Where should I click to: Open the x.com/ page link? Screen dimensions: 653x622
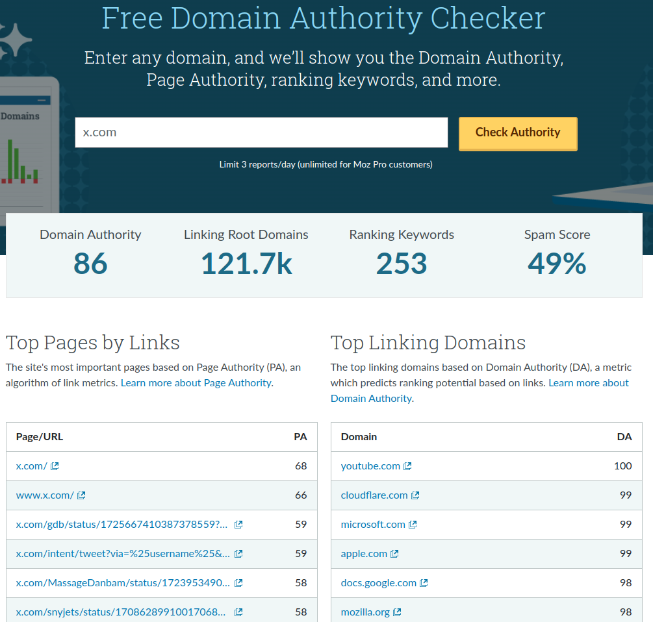[x=32, y=466]
